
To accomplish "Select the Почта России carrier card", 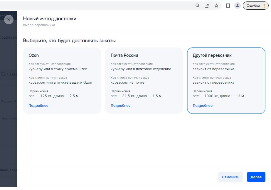I will pos(144,81).
